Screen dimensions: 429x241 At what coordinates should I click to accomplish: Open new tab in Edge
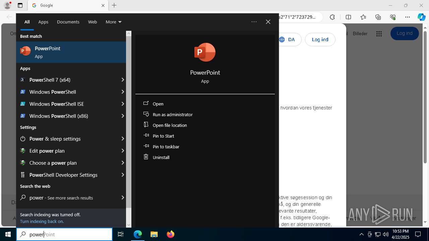114,5
